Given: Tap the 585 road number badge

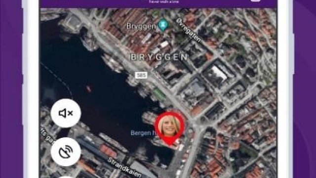Looking at the screenshot, I should tap(141, 75).
